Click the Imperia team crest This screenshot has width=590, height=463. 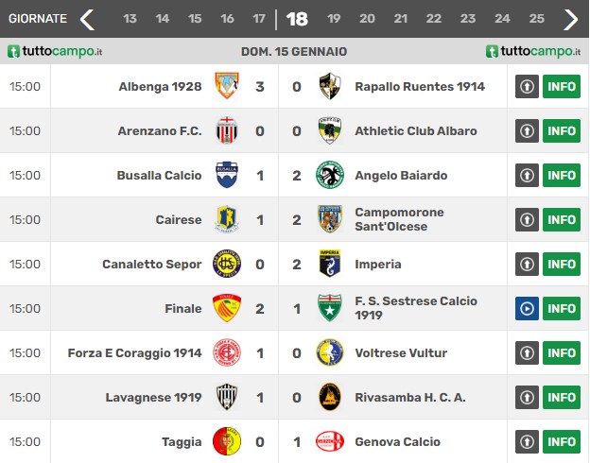point(330,264)
